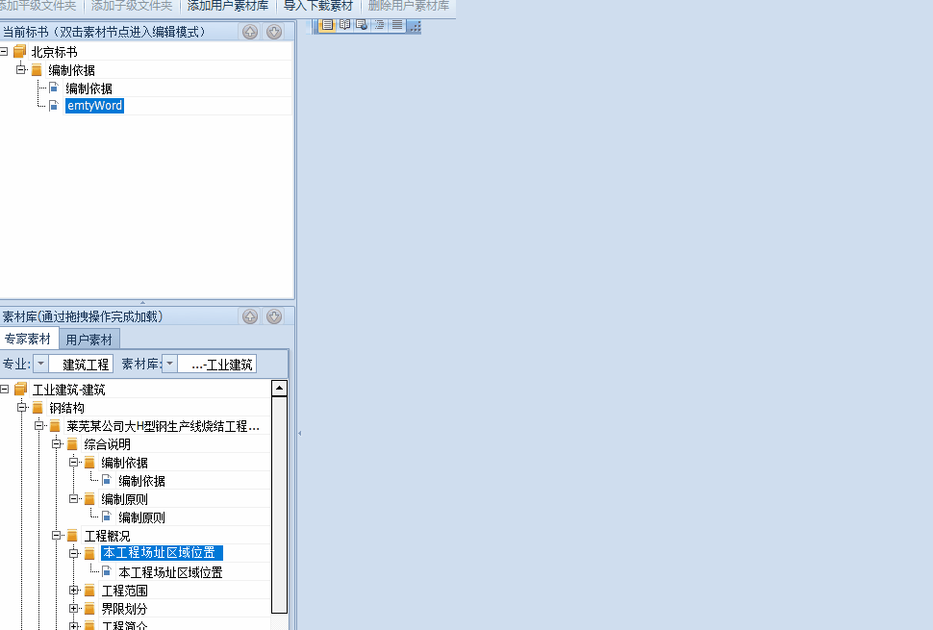Screen dimensions: 933x630
Task: Open the 素材库 dropdown showing 工业建筑
Action: pyautogui.click(x=169, y=364)
